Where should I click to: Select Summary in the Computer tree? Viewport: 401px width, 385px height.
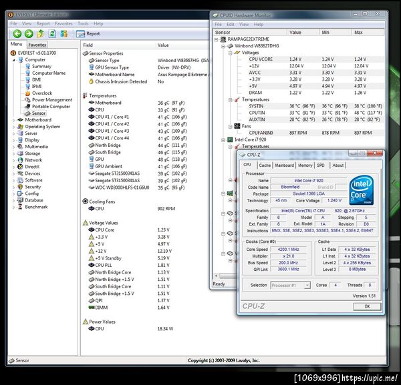coord(41,66)
